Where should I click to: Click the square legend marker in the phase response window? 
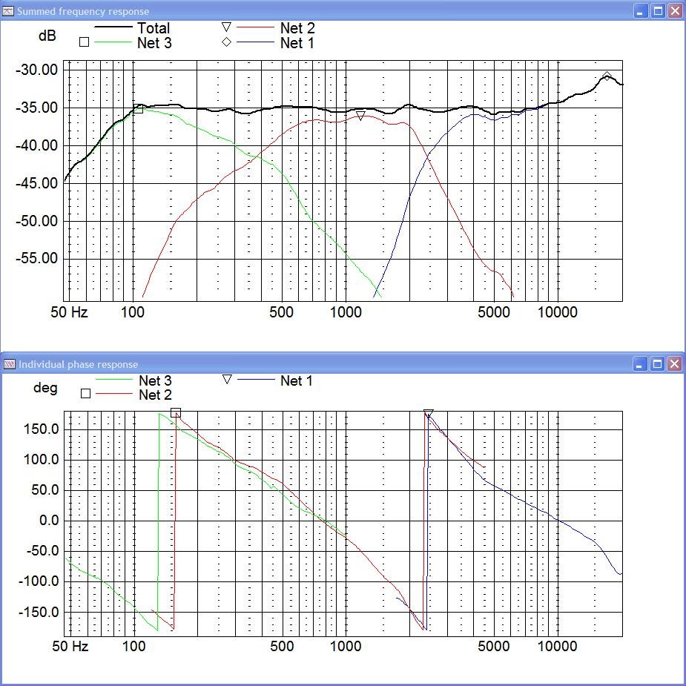click(x=85, y=394)
